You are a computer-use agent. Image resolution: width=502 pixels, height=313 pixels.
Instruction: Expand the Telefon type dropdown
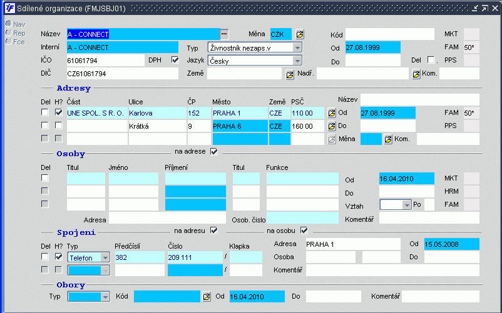(105, 257)
